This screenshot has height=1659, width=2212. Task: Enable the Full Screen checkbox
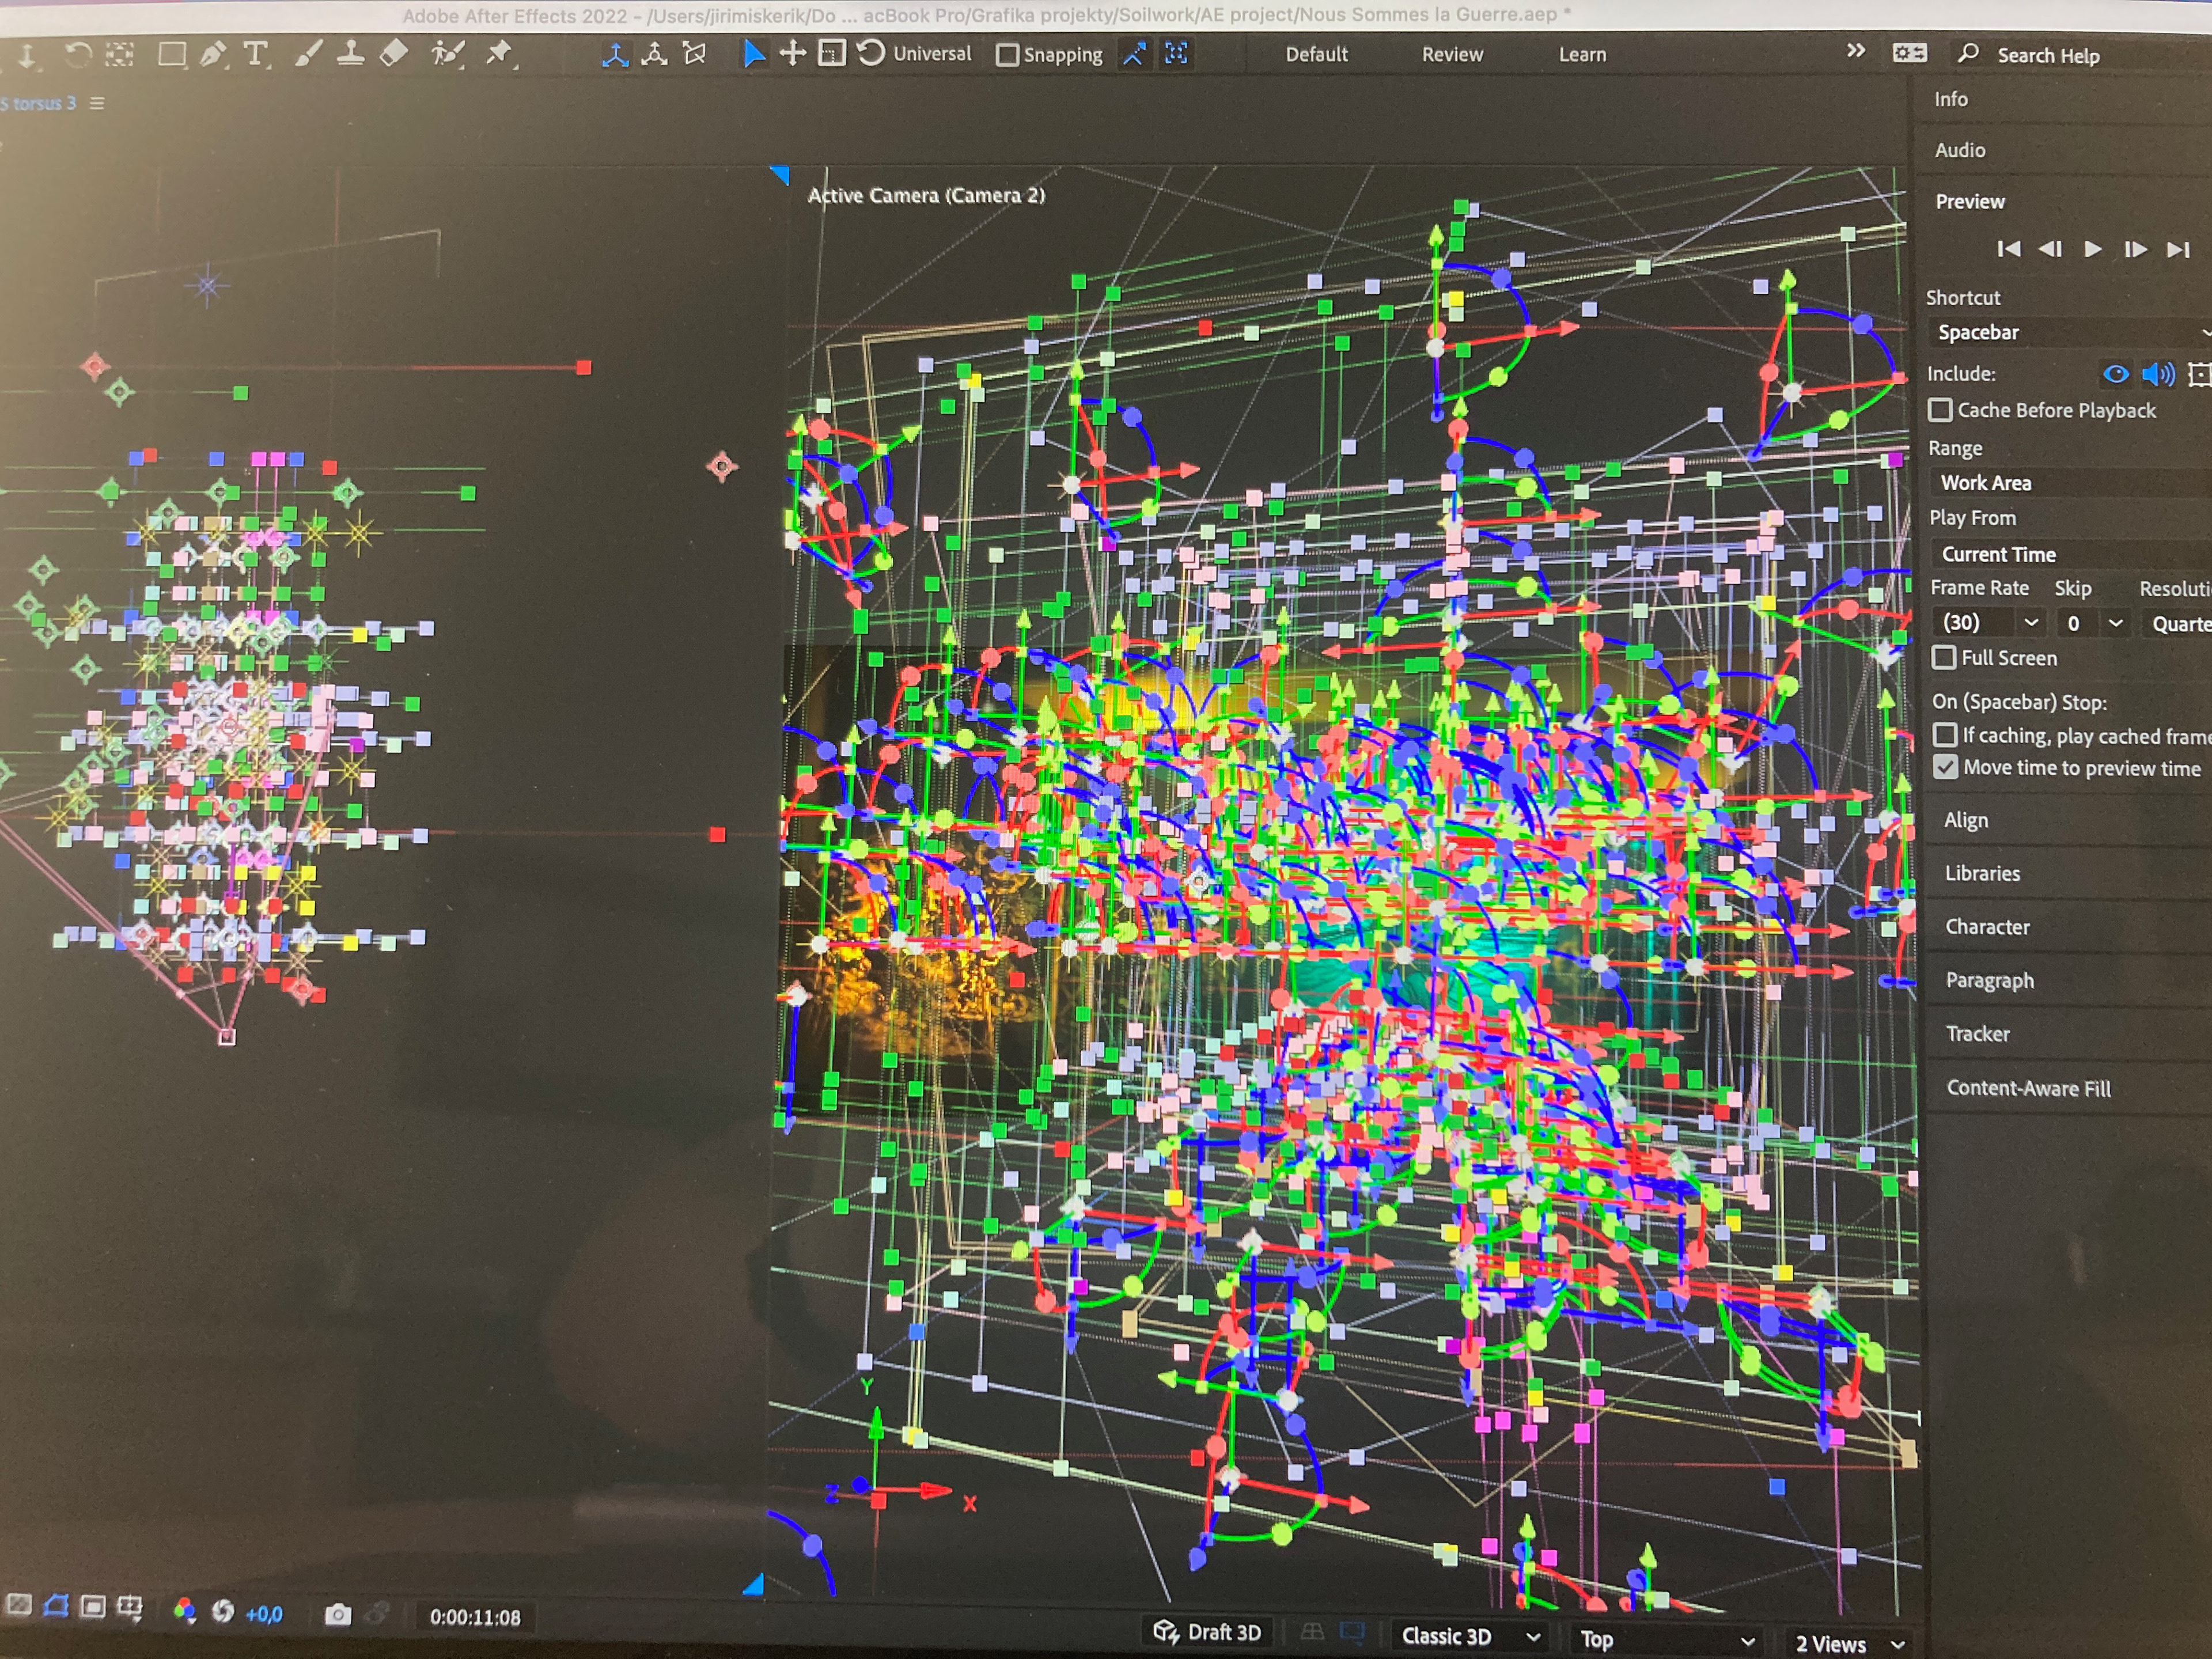pyautogui.click(x=1944, y=659)
